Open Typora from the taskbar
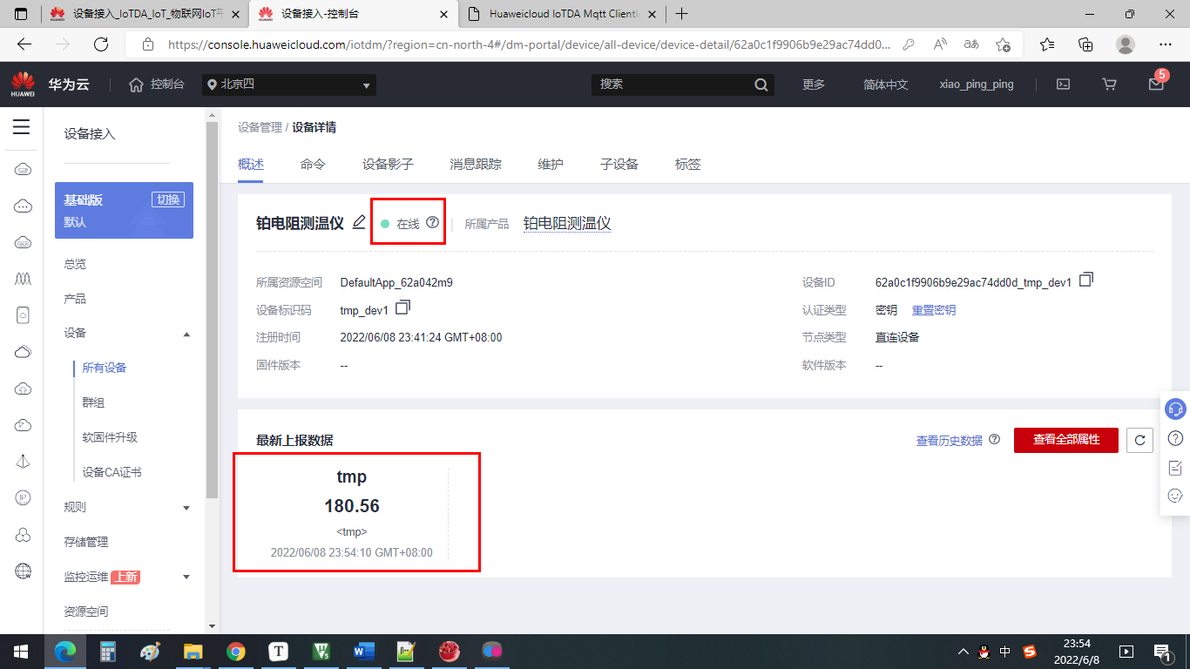1190x669 pixels. (279, 651)
